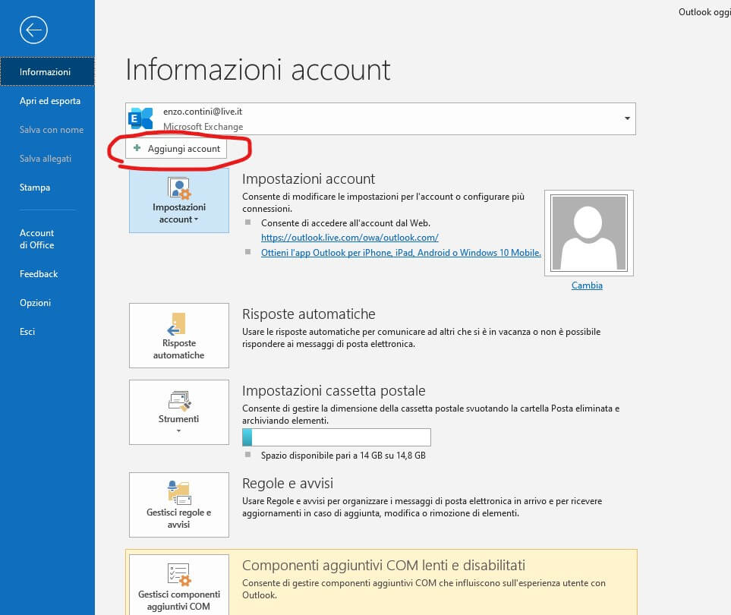Select Informazioni in the sidebar
This screenshot has height=615, width=731.
46,72
